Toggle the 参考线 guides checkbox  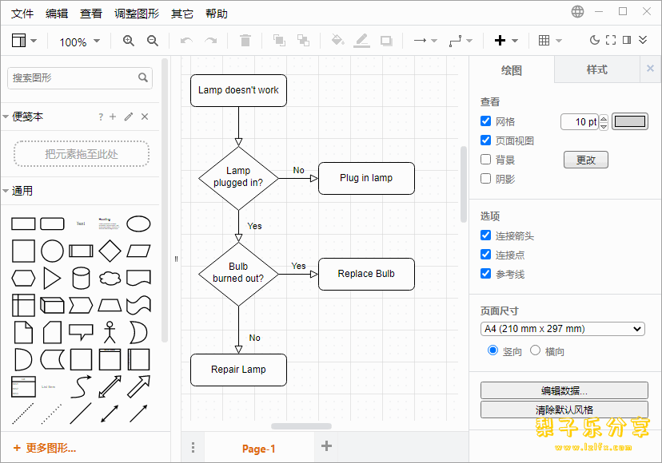[x=485, y=274]
